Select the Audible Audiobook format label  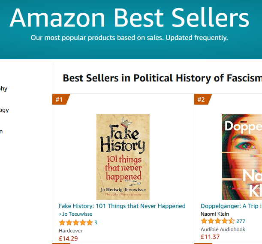point(223,229)
